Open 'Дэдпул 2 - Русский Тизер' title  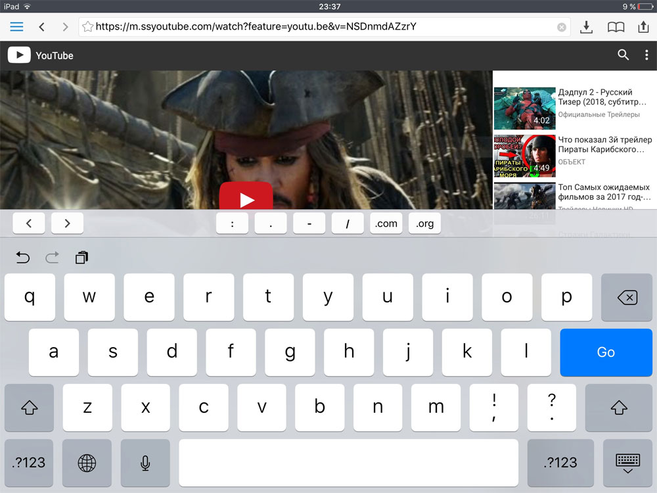[602, 97]
